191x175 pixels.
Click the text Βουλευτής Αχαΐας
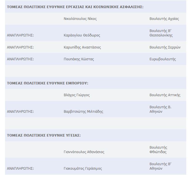[x=164, y=19]
